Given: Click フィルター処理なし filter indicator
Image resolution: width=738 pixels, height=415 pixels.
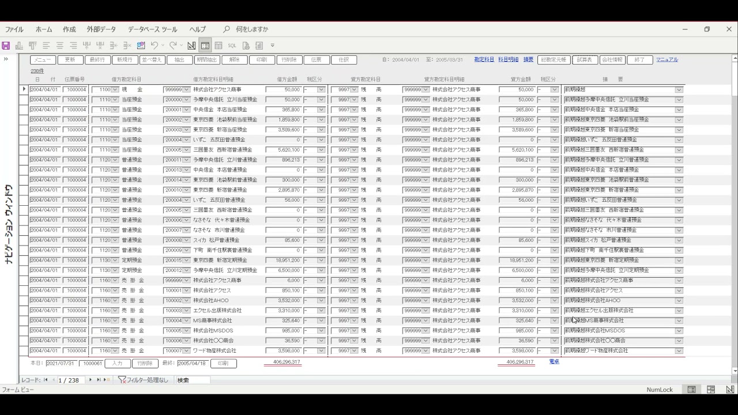Looking at the screenshot, I should pos(144,380).
